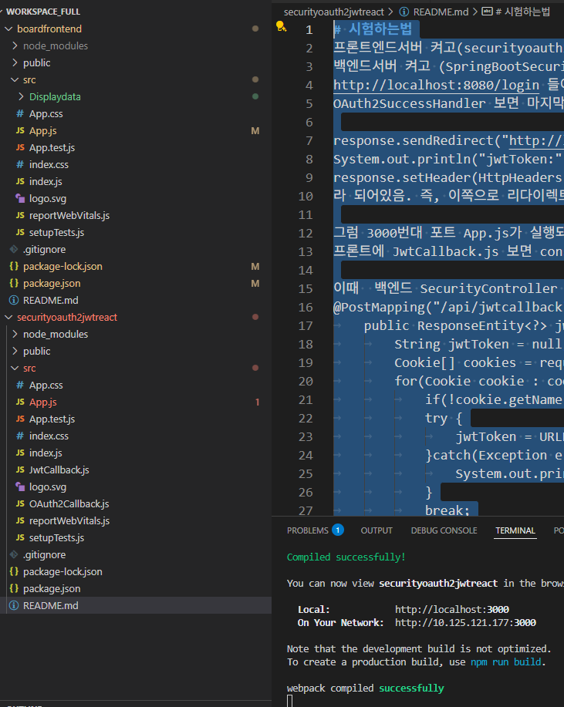Expand the public folder under boardfrontend
Screen dimensions: 564x707
[15, 62]
